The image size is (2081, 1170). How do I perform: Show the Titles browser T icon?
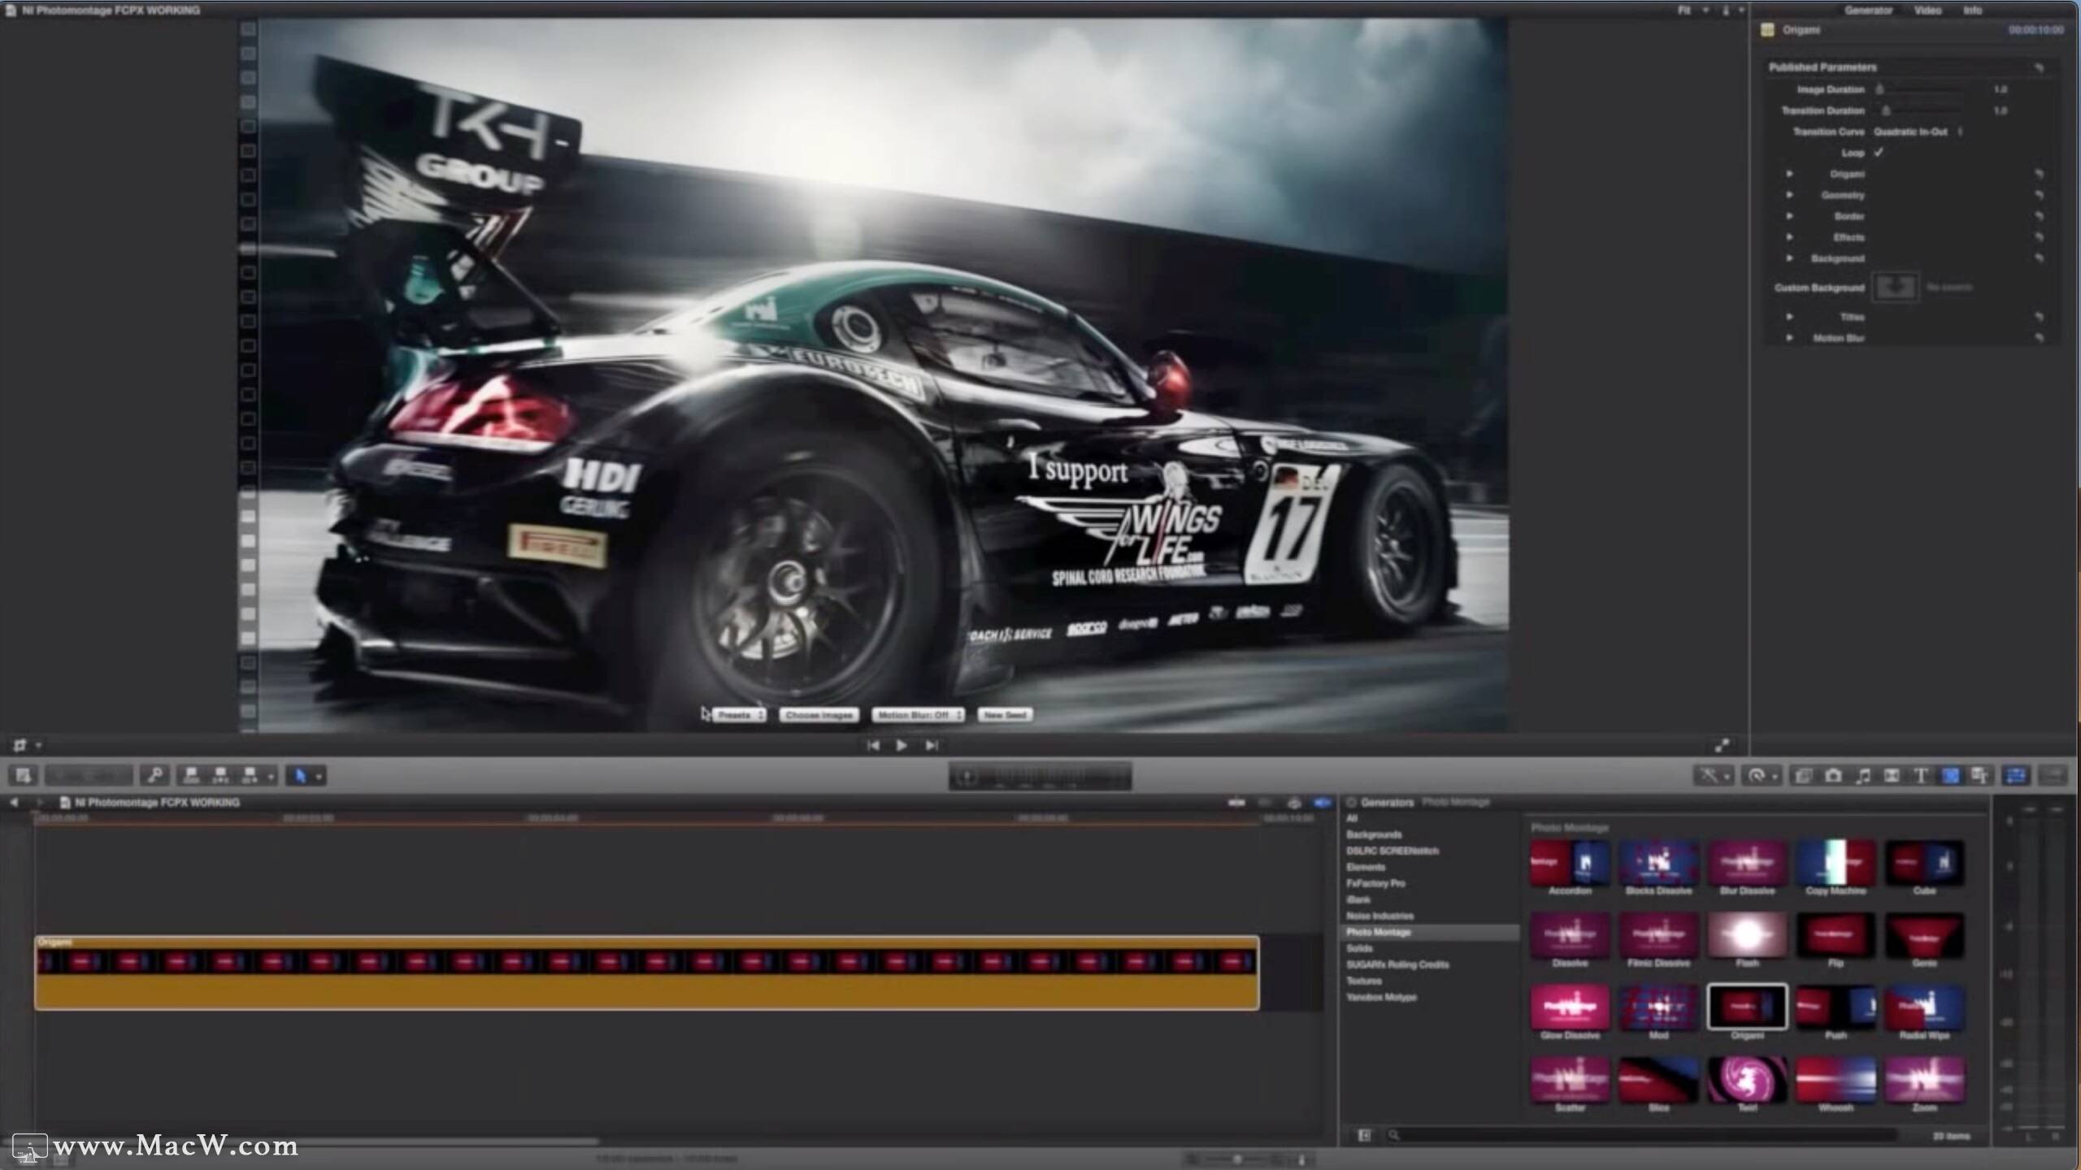pos(1921,775)
